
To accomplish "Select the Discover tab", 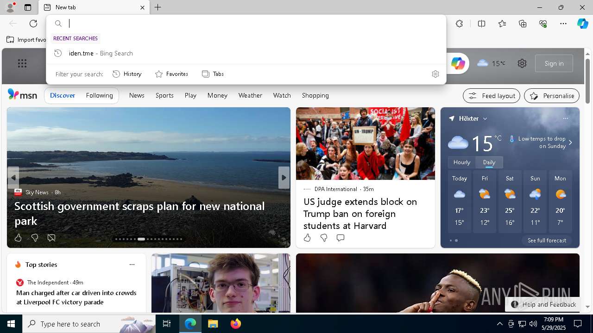I will point(63,95).
